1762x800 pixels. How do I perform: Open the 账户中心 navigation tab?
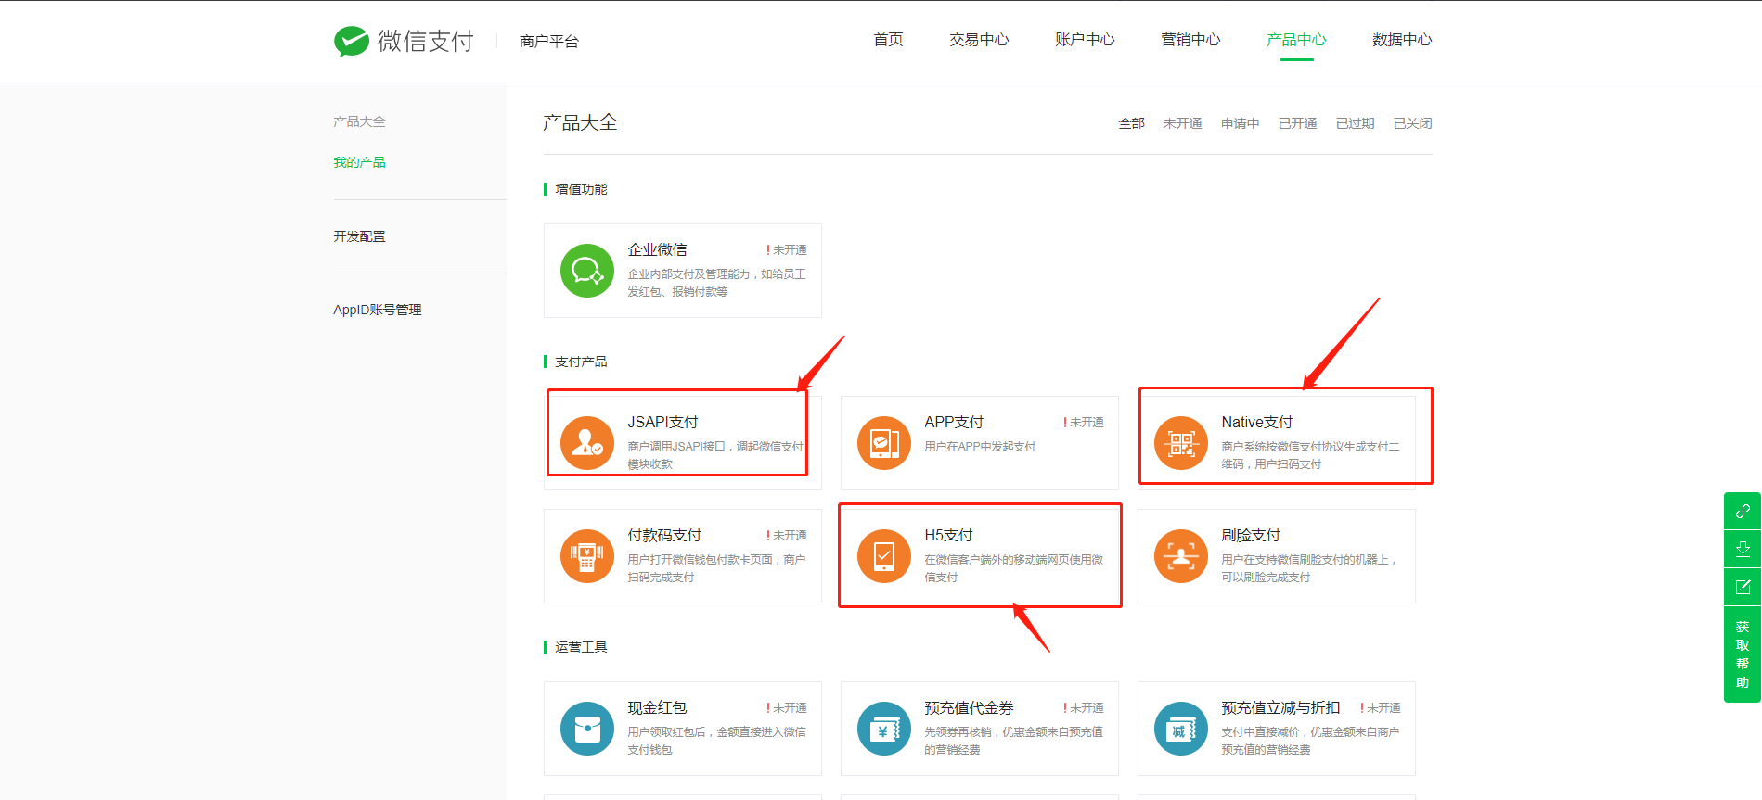pos(1085,40)
